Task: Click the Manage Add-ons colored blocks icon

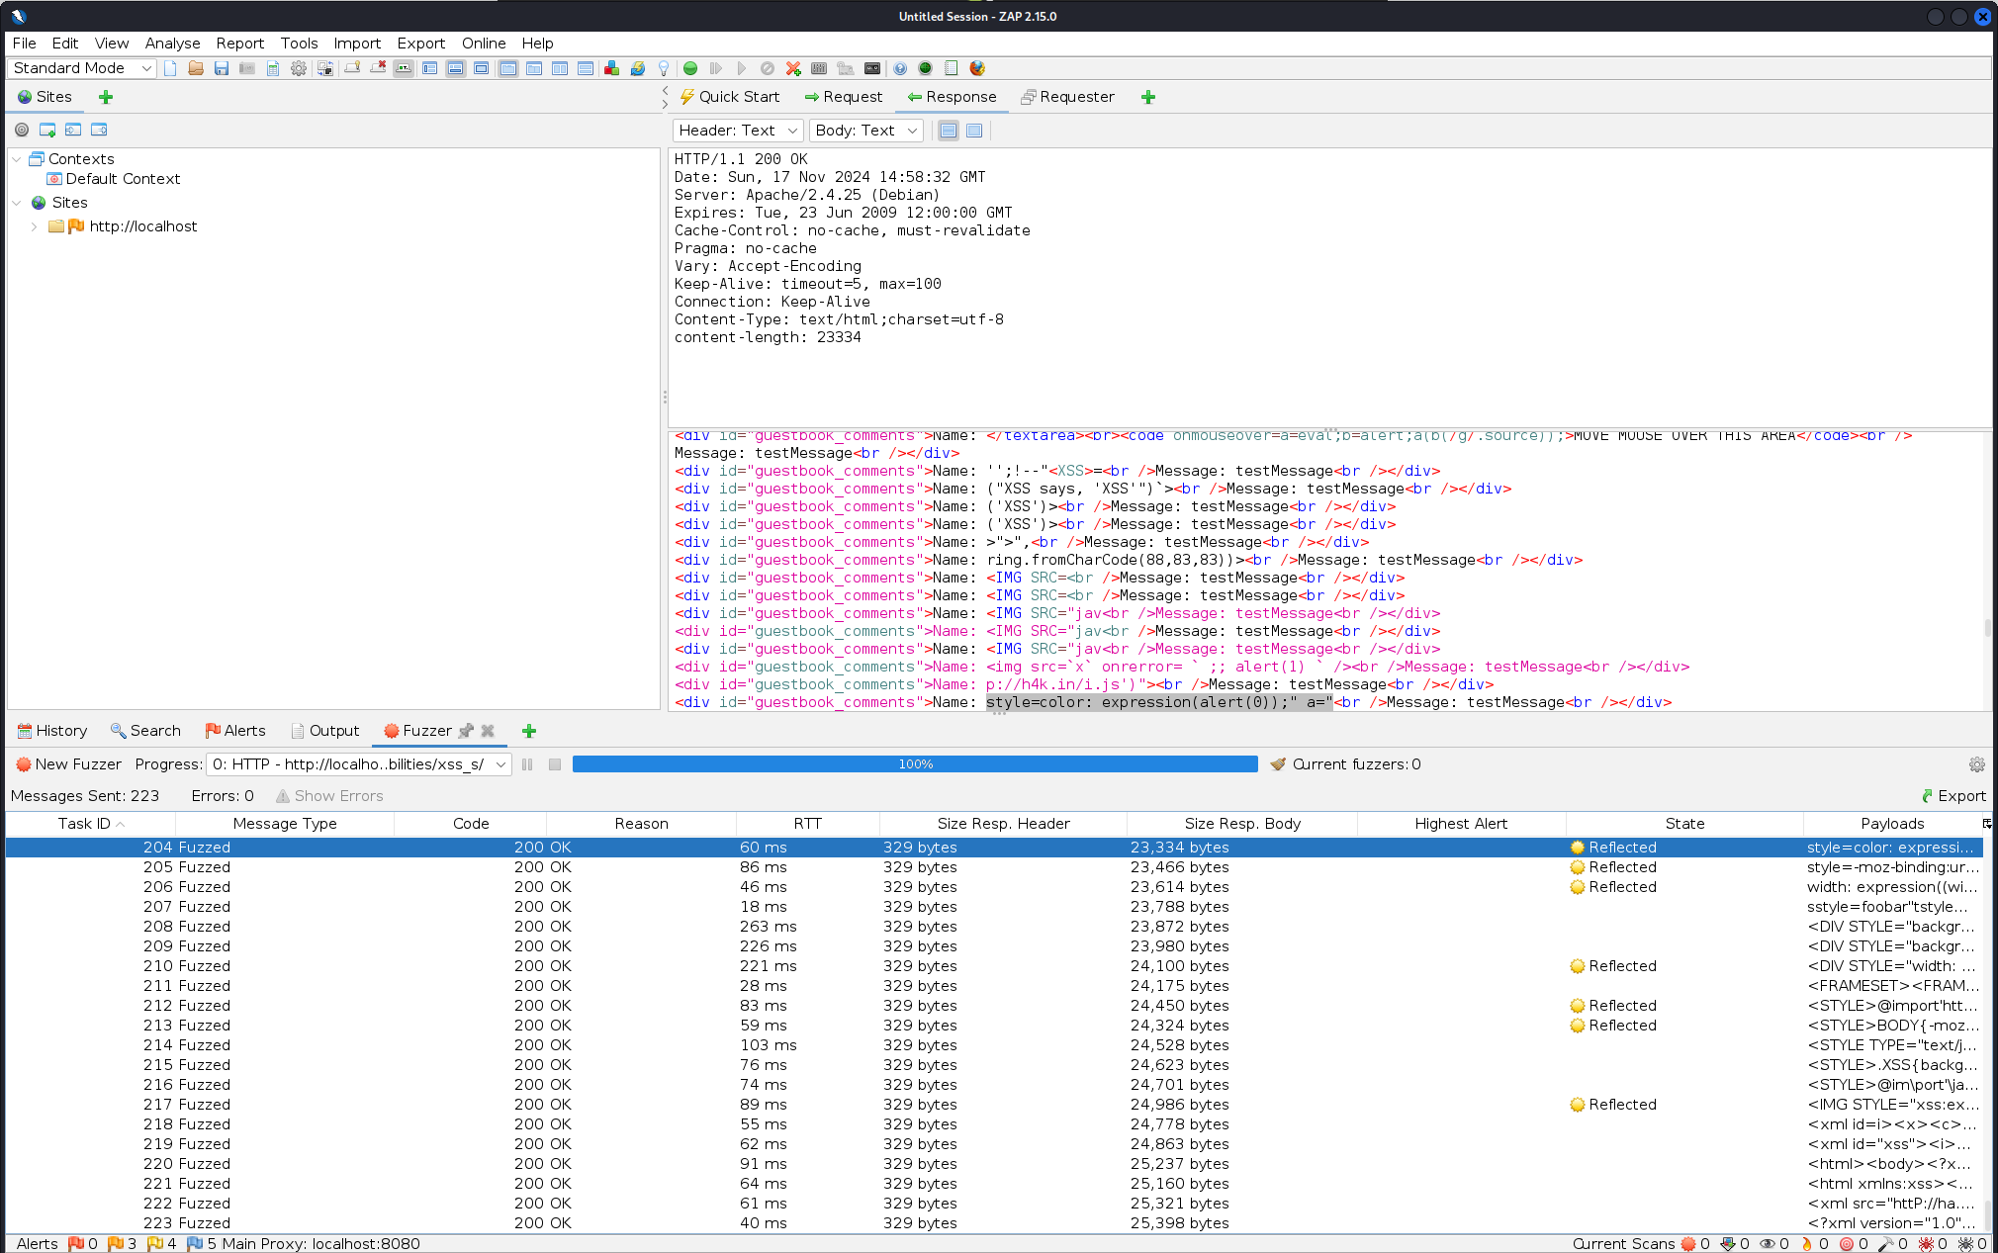Action: coord(611,68)
